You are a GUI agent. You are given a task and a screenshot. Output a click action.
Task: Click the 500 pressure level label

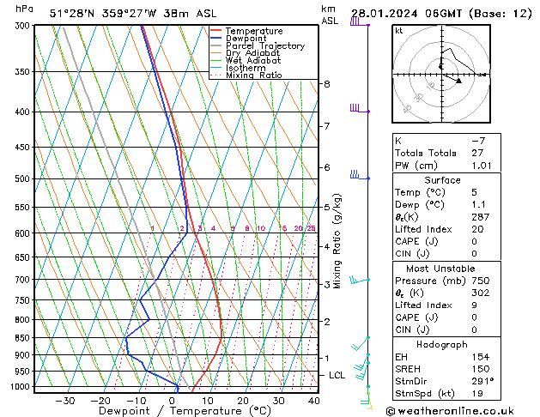tap(24, 179)
